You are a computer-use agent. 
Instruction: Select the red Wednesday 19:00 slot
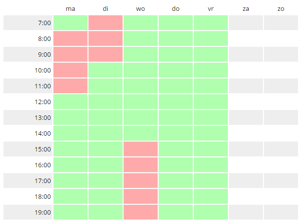tap(140, 212)
